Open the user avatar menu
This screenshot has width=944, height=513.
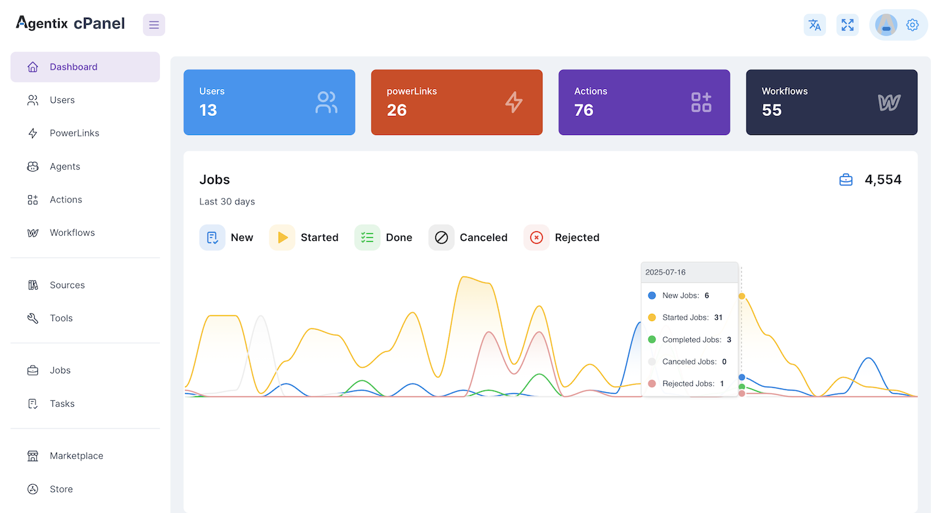(886, 24)
